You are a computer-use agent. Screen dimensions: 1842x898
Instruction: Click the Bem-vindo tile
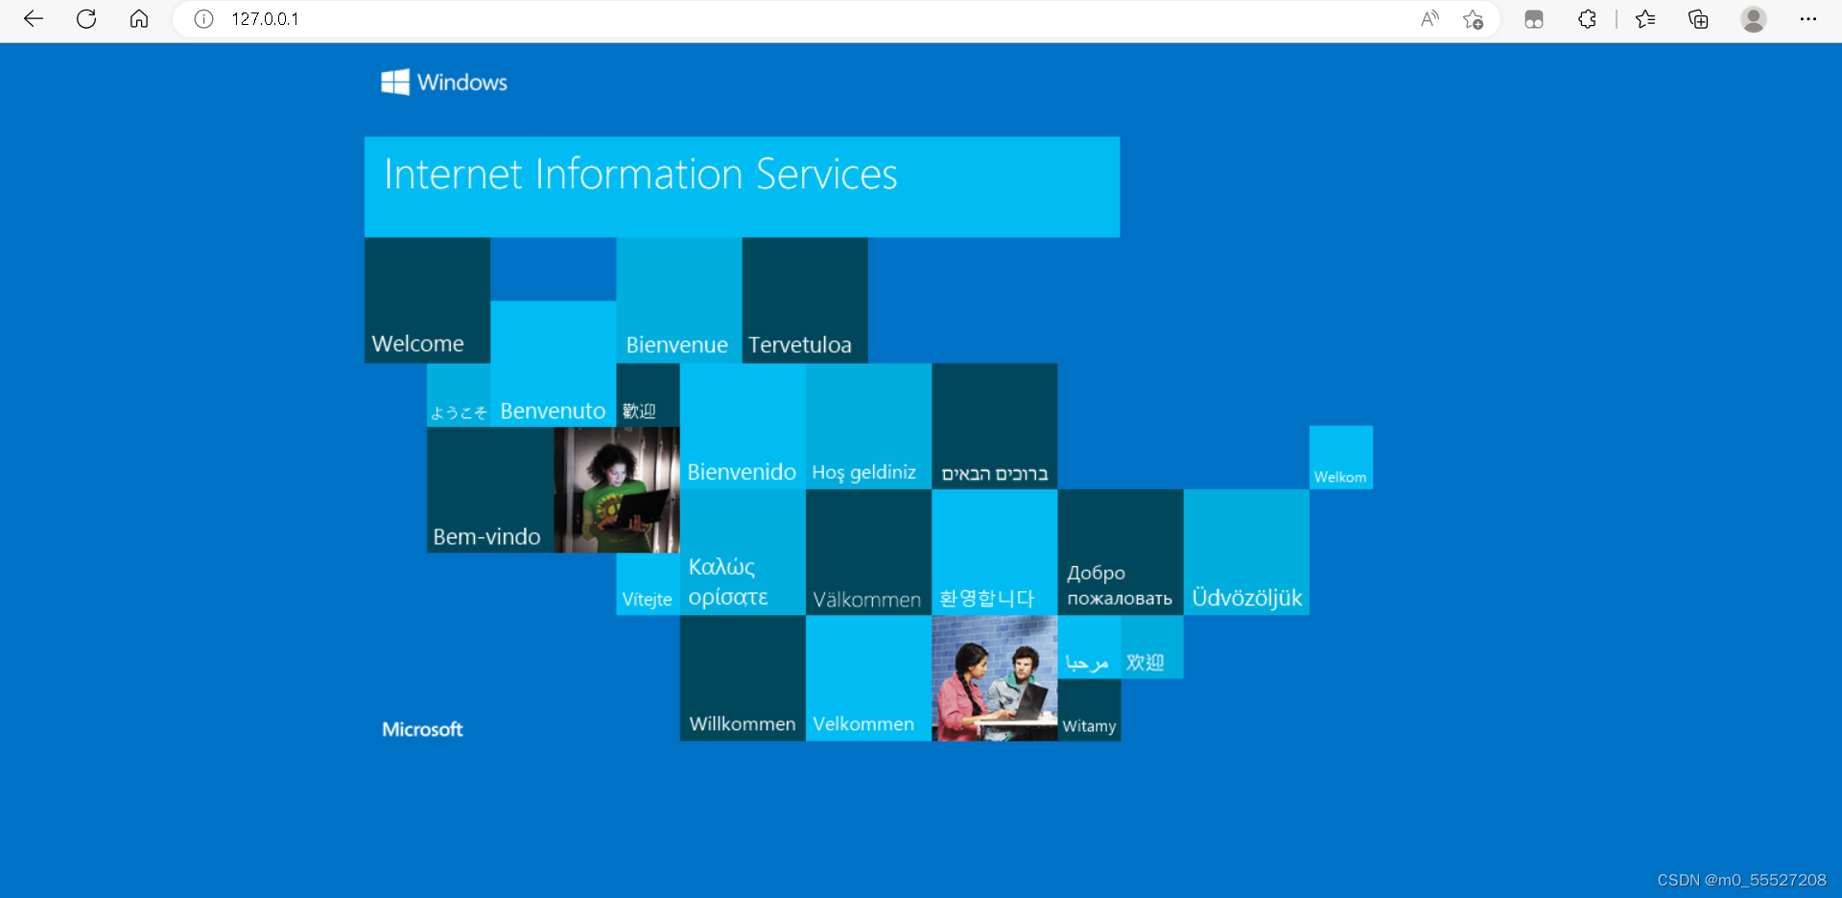[490, 489]
